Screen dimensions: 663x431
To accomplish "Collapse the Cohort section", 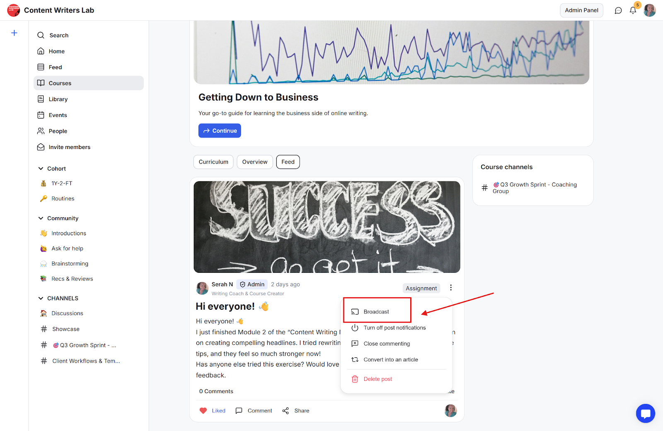I will coord(41,169).
